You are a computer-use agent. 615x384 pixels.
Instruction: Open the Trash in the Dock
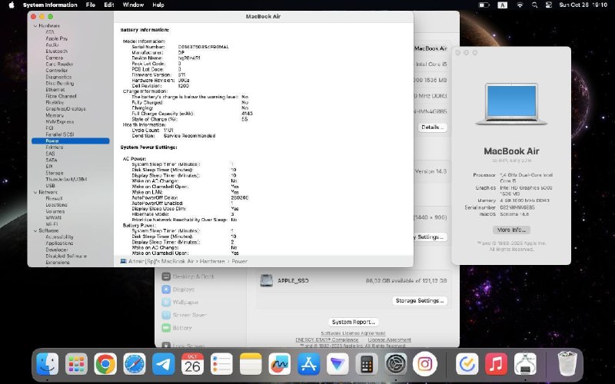(567, 364)
